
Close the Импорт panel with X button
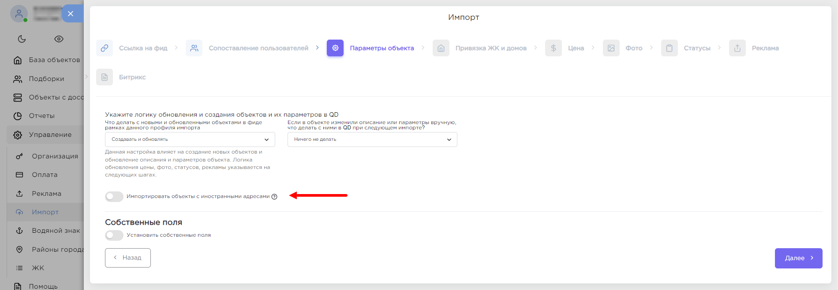pos(71,14)
